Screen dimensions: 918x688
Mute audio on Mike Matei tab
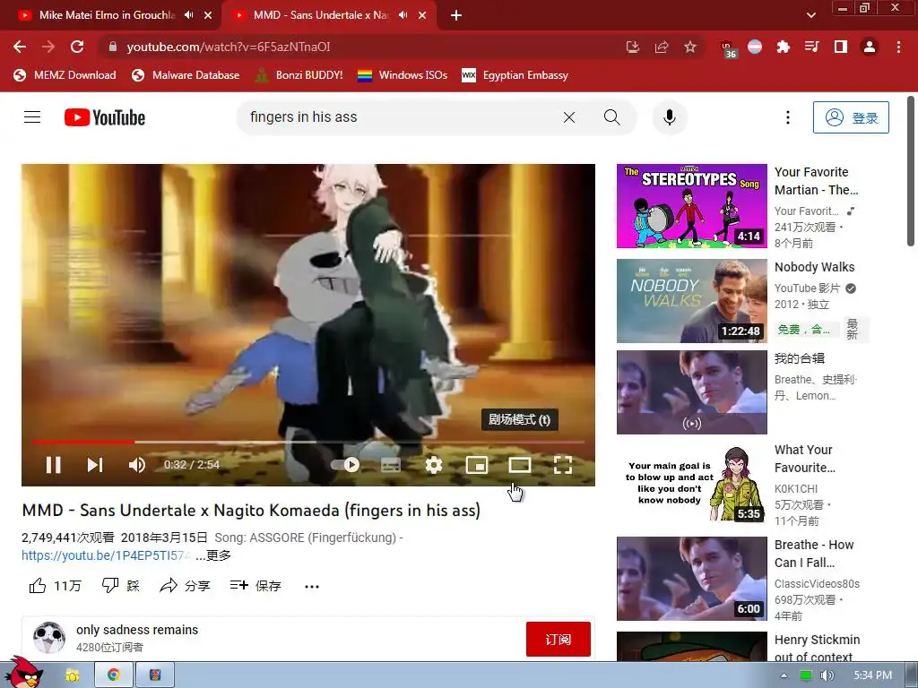point(188,15)
